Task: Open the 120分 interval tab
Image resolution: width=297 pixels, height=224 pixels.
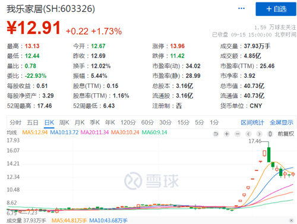Action: (x=128, y=122)
